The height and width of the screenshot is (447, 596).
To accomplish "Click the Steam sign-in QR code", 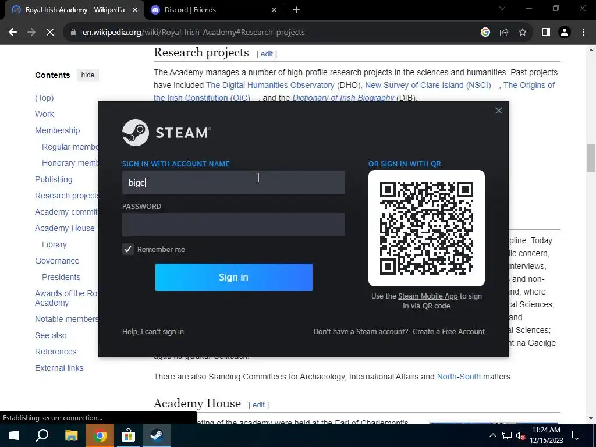I will 427,228.
